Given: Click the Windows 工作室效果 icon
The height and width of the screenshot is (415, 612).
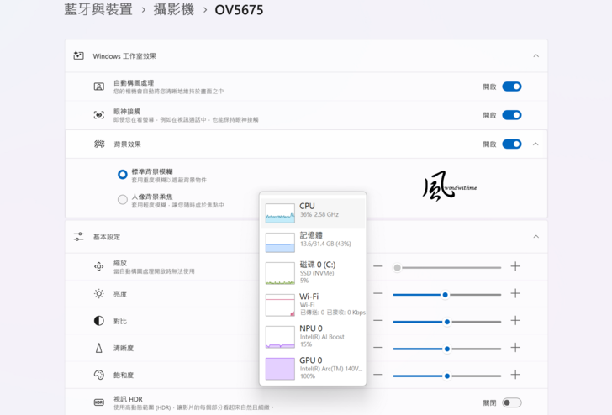Looking at the screenshot, I should pyautogui.click(x=78, y=56).
